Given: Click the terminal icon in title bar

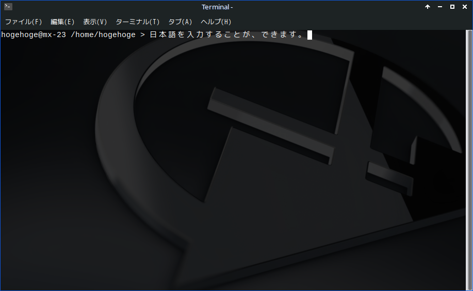Looking at the screenshot, I should point(8,6).
